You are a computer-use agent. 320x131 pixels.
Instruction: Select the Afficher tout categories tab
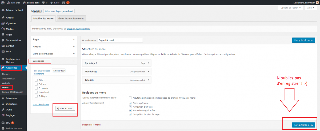pos(59,71)
